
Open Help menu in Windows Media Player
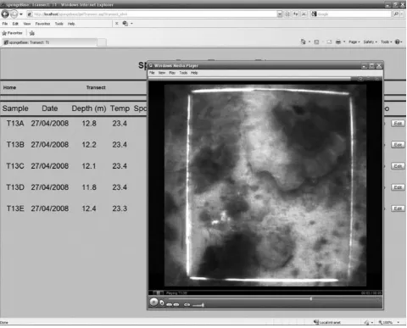coord(194,73)
